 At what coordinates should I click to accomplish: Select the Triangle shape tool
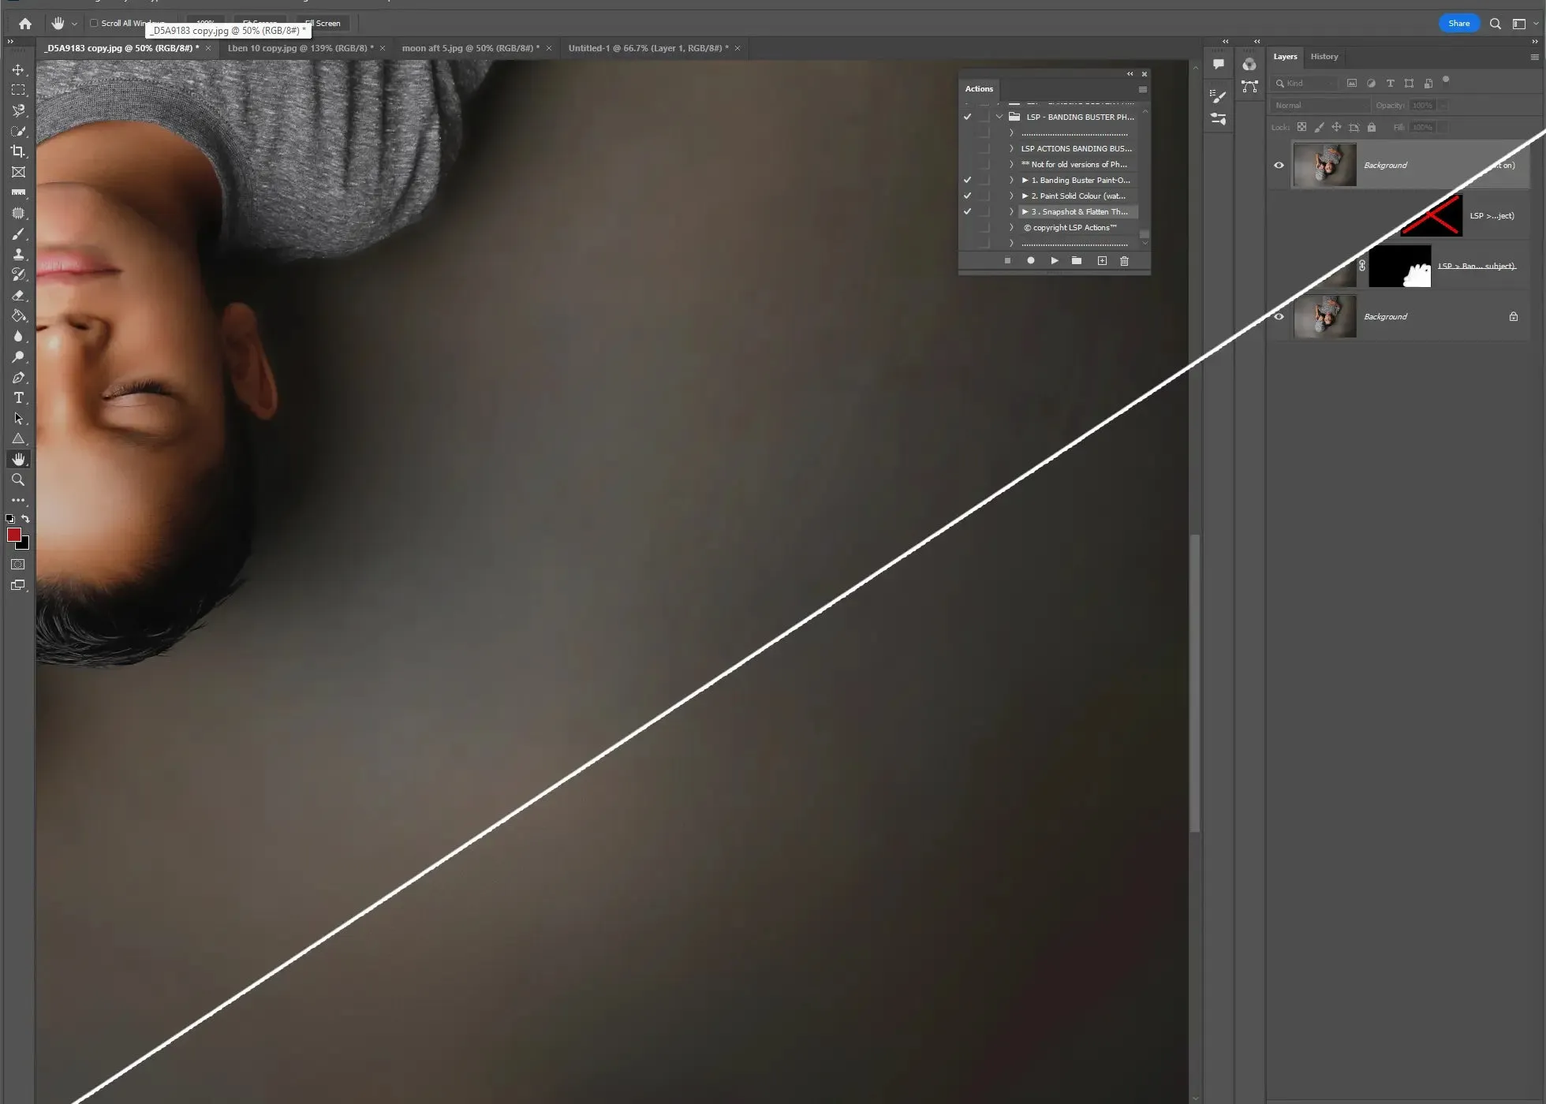[x=18, y=438]
